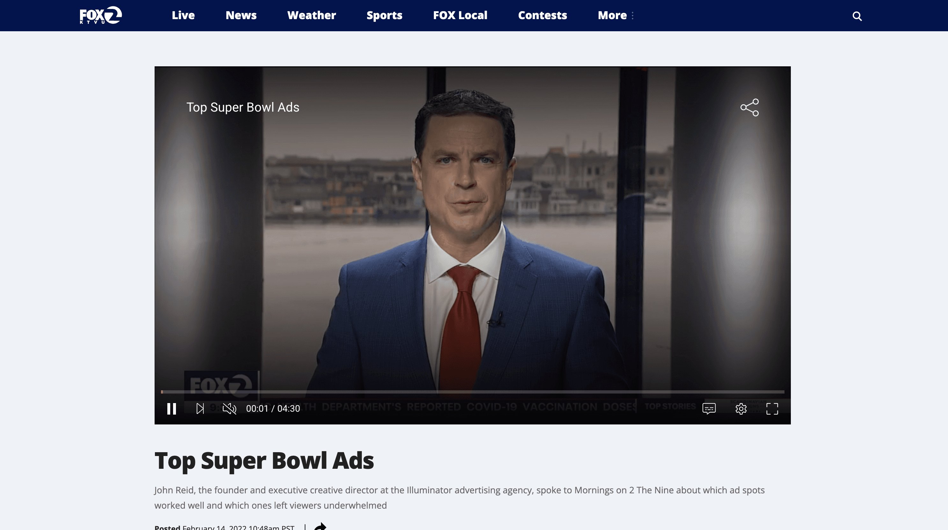Click the center of the video frame
This screenshot has height=530, width=948.
click(x=472, y=245)
